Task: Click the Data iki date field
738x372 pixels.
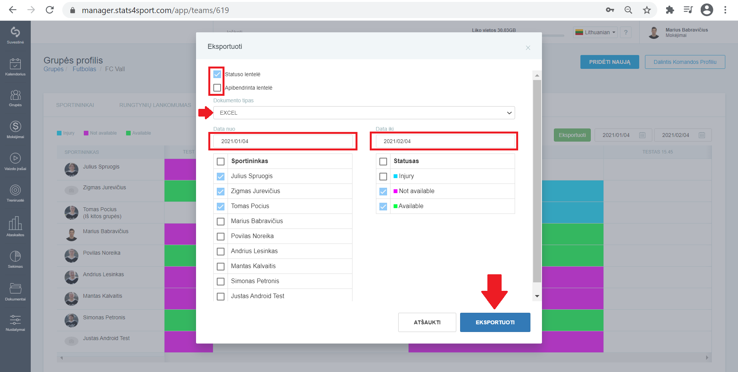Action: (x=445, y=141)
